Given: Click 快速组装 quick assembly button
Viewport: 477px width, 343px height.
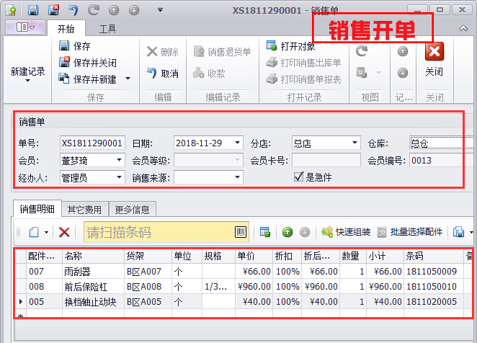Looking at the screenshot, I should click(346, 232).
